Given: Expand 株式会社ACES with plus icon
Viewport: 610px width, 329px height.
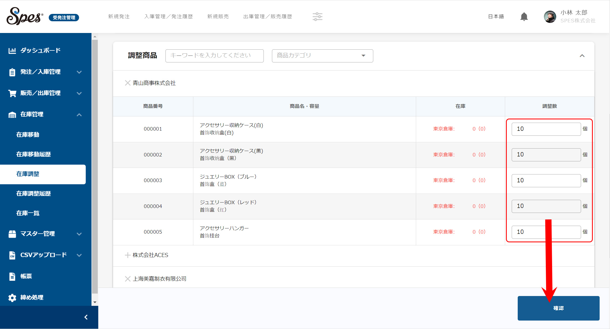Looking at the screenshot, I should [x=128, y=255].
